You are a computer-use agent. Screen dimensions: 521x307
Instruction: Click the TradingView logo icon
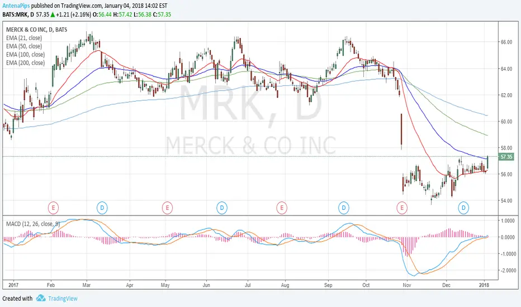point(41,298)
